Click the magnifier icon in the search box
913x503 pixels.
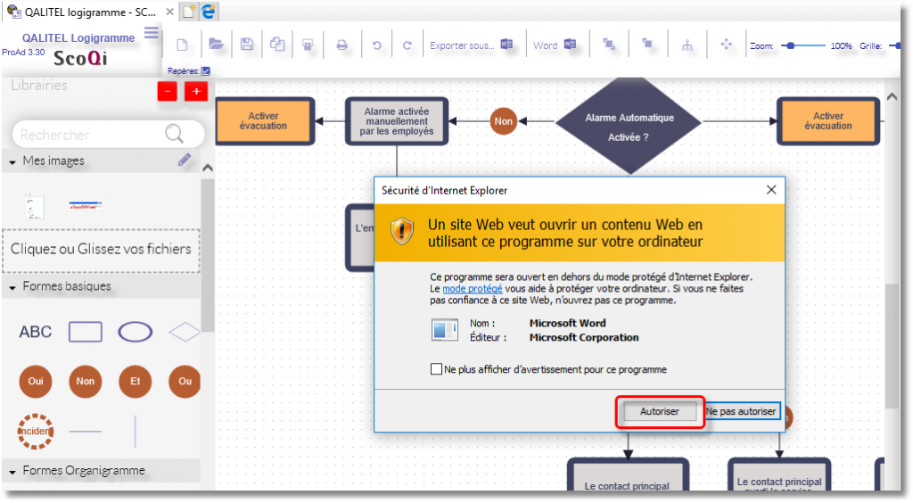coord(174,134)
